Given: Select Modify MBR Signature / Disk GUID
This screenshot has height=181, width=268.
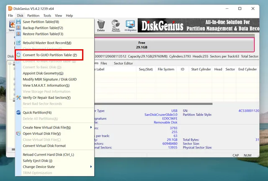Looking at the screenshot, I should (55, 79).
